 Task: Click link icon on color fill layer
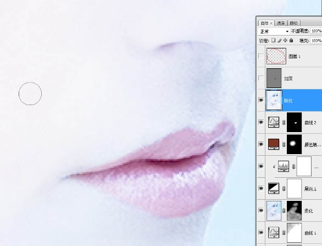284,145
